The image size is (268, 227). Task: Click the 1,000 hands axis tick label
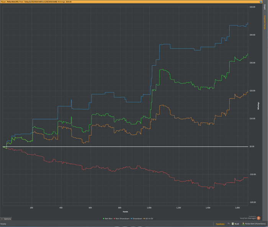pos(149,208)
